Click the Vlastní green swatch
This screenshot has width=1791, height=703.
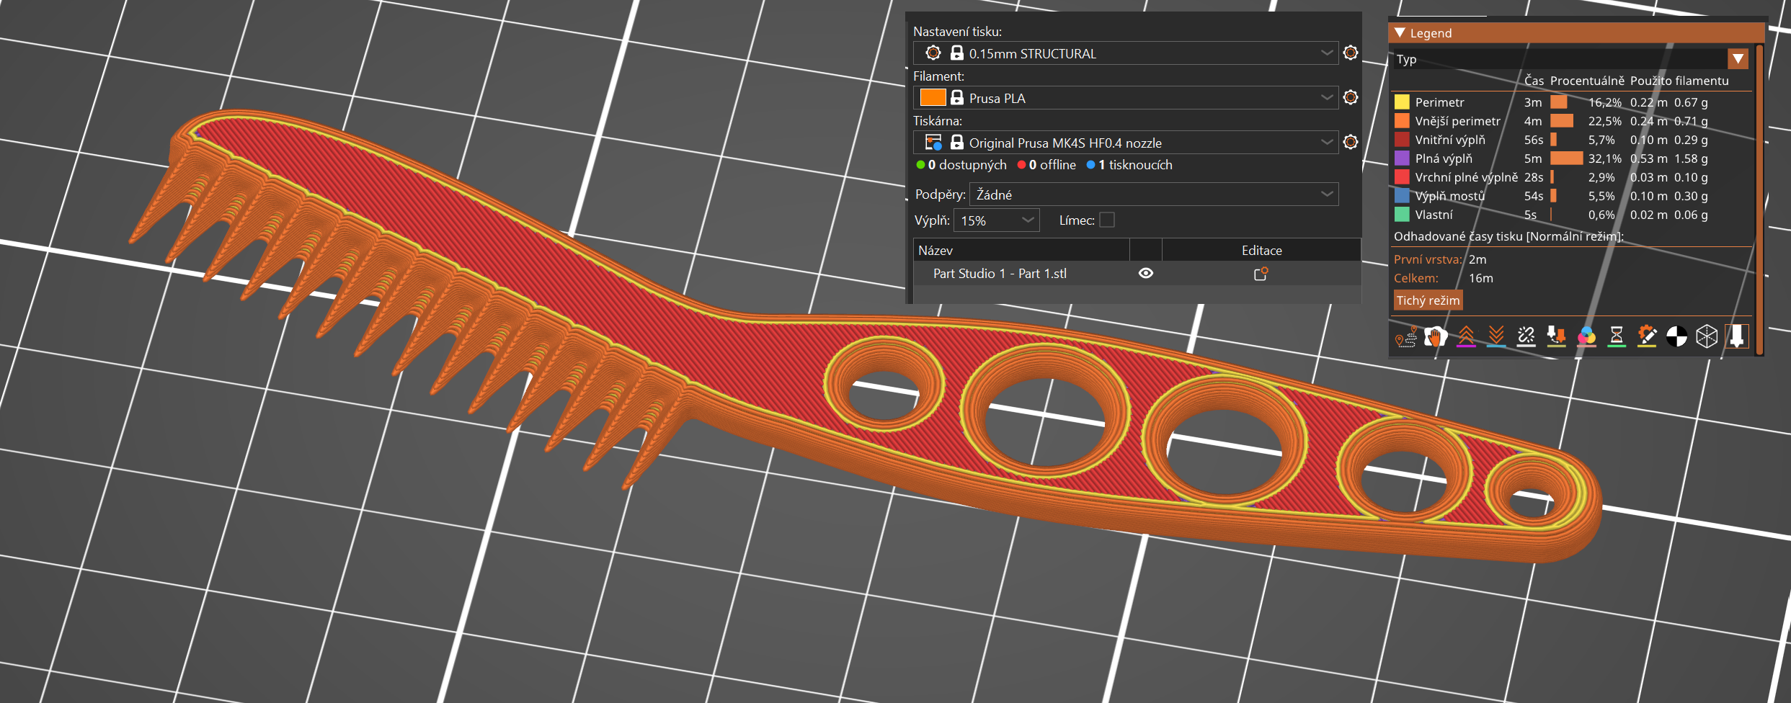pyautogui.click(x=1402, y=214)
